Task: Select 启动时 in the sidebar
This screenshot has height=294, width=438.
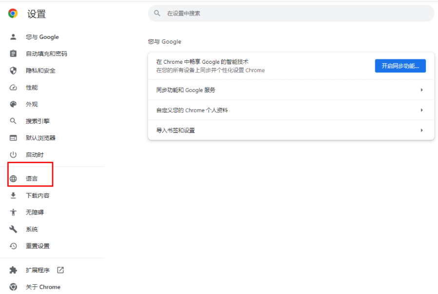Action: point(35,155)
